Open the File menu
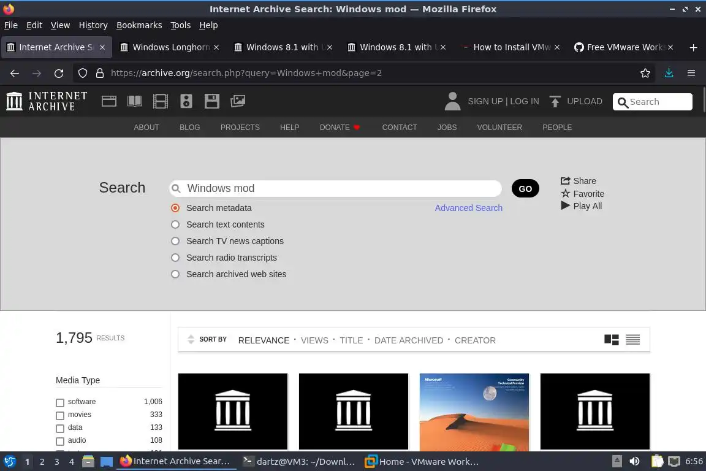Screen dimensions: 706x471 11,25
